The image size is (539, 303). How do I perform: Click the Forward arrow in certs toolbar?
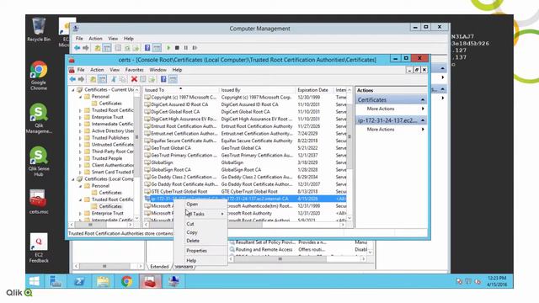coord(81,79)
